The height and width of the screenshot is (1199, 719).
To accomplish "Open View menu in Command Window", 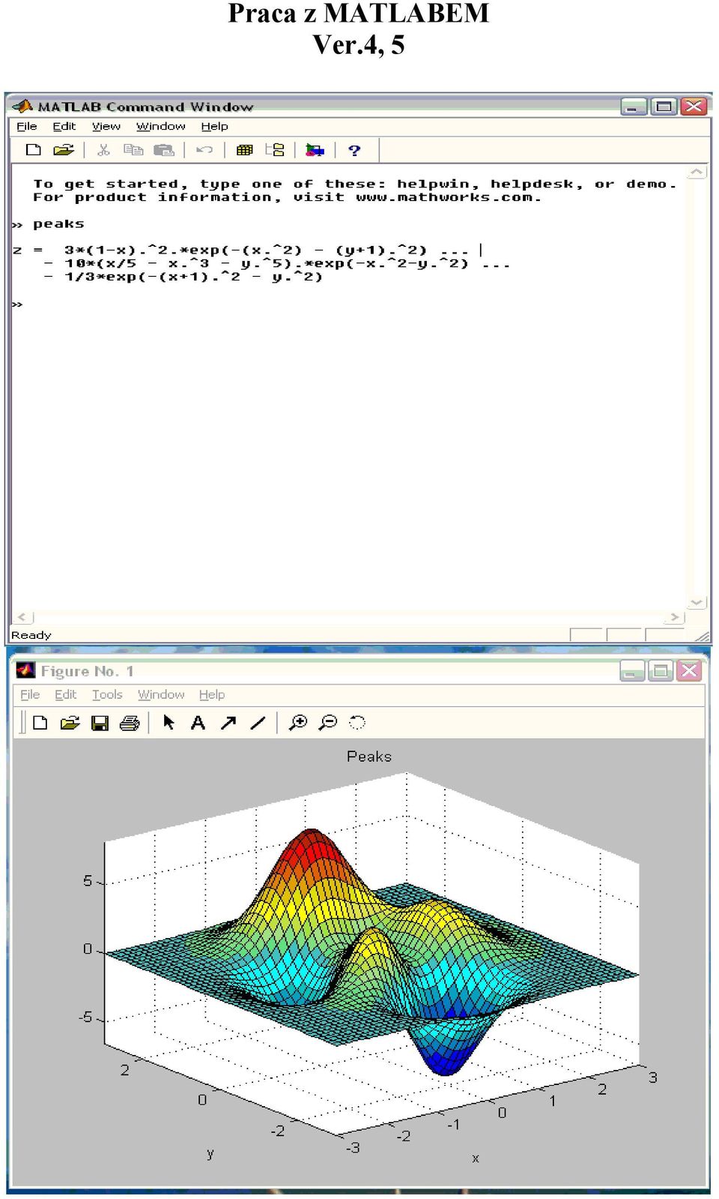I will click(106, 126).
